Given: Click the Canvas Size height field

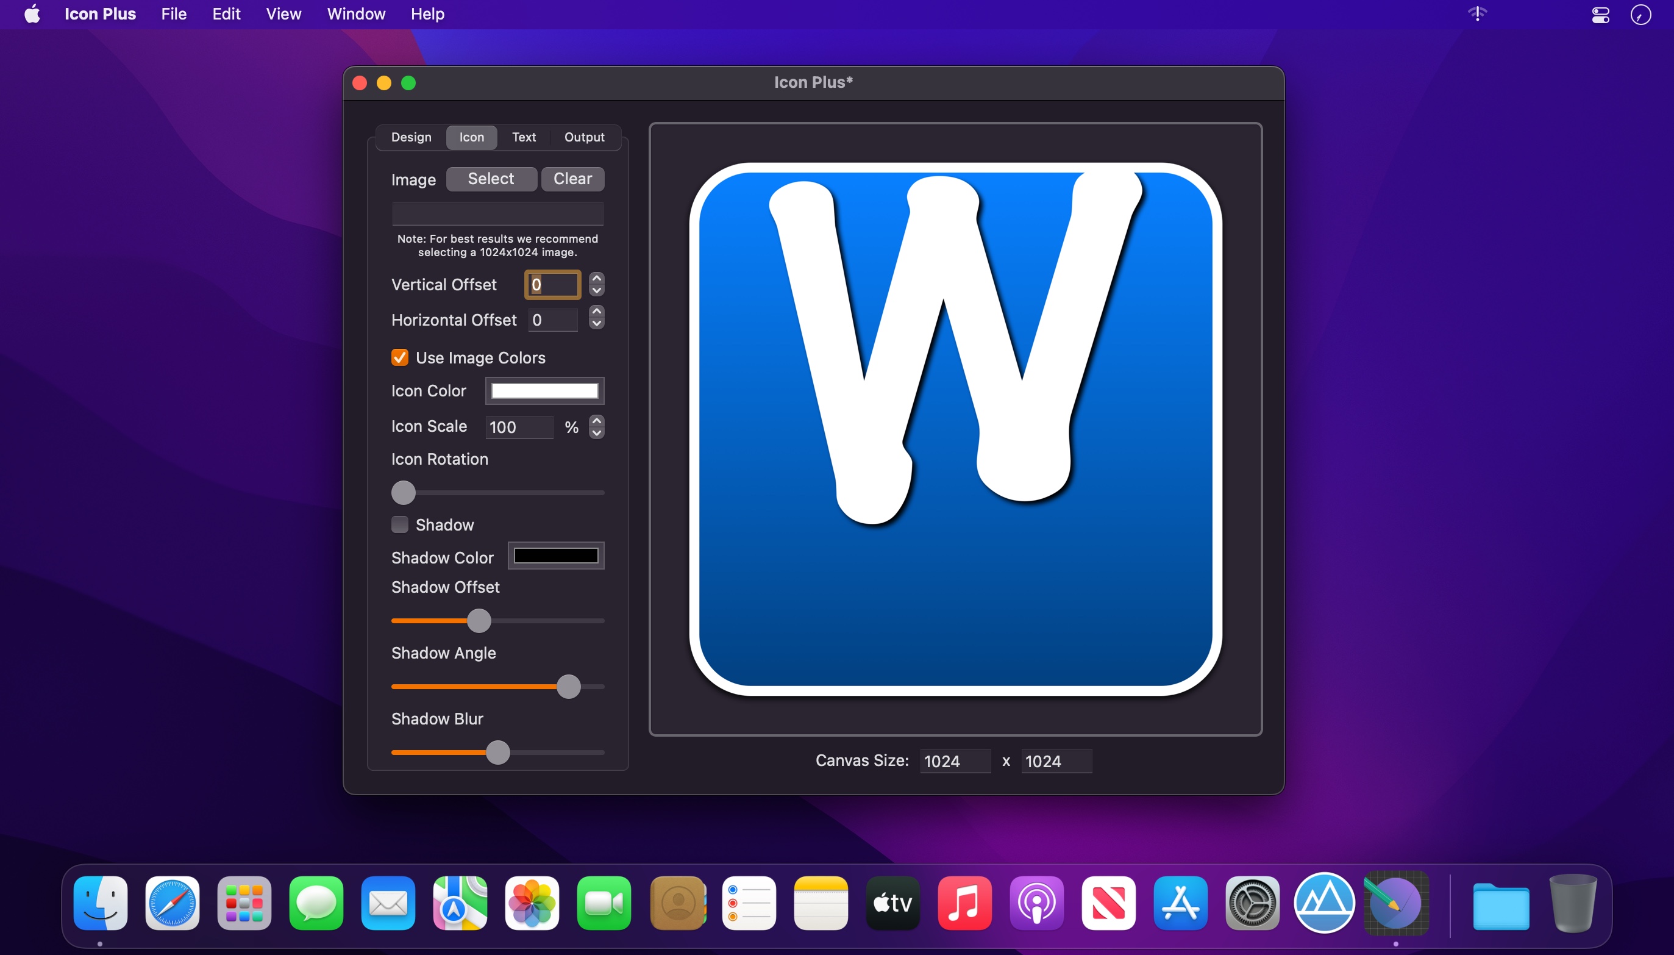Looking at the screenshot, I should pyautogui.click(x=1056, y=761).
